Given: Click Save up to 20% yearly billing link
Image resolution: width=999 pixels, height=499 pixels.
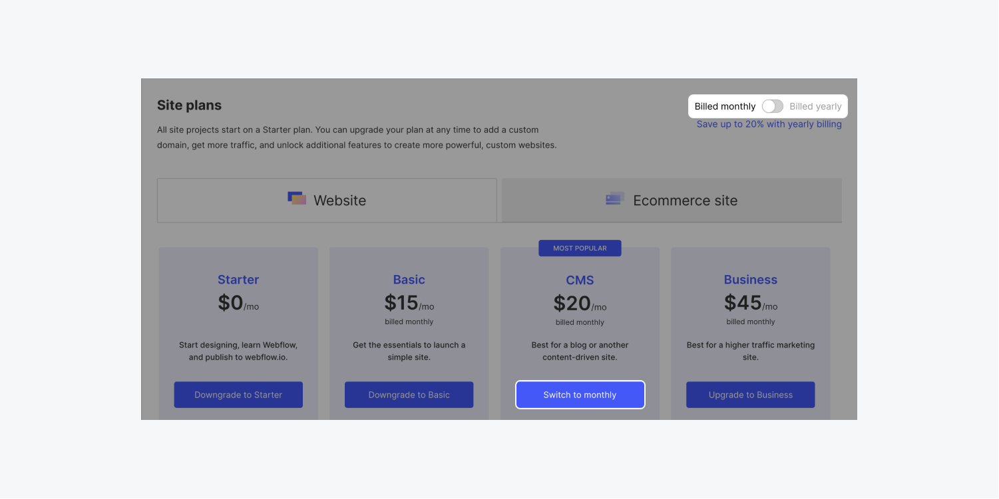Looking at the screenshot, I should [769, 124].
